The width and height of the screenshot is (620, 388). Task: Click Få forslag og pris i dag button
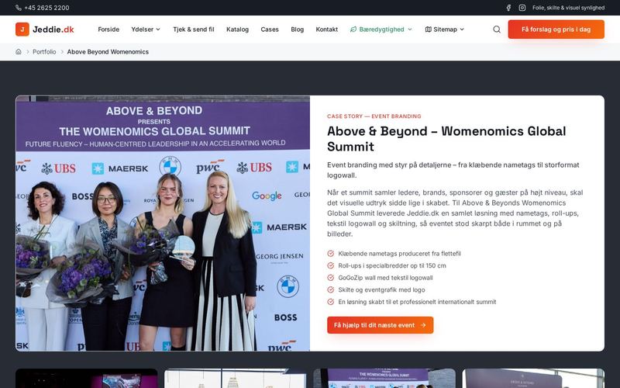pyautogui.click(x=556, y=29)
